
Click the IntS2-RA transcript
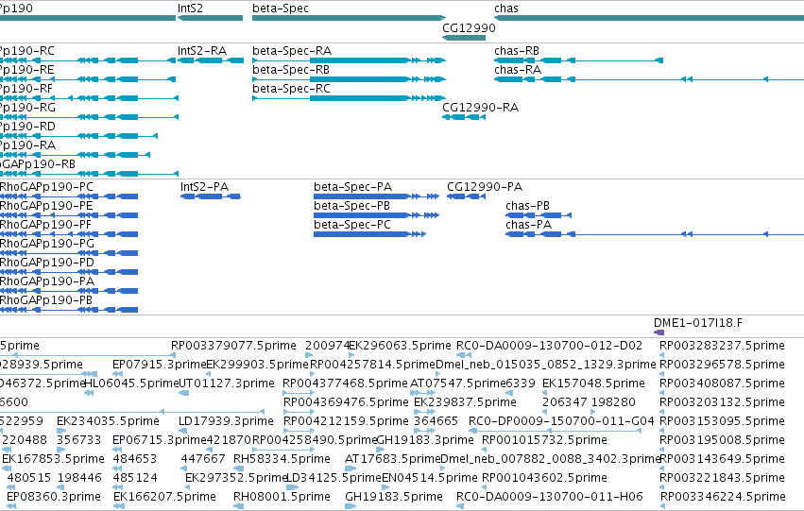[x=211, y=60]
